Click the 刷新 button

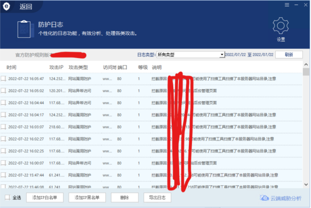pyautogui.click(x=289, y=55)
